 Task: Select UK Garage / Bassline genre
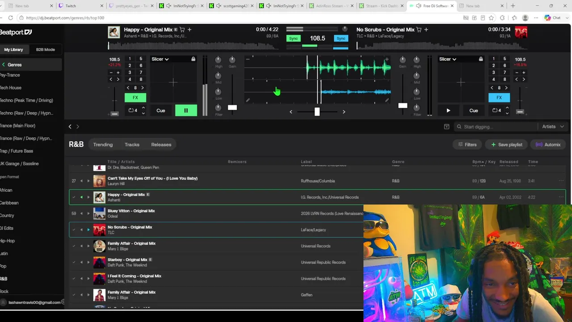(x=19, y=164)
